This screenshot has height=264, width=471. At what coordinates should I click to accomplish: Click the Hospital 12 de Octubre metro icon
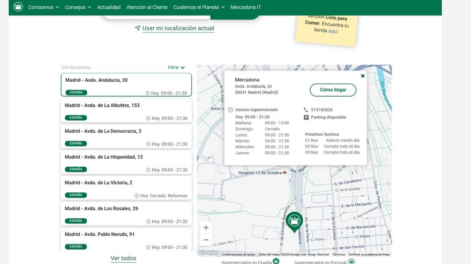click(x=284, y=172)
